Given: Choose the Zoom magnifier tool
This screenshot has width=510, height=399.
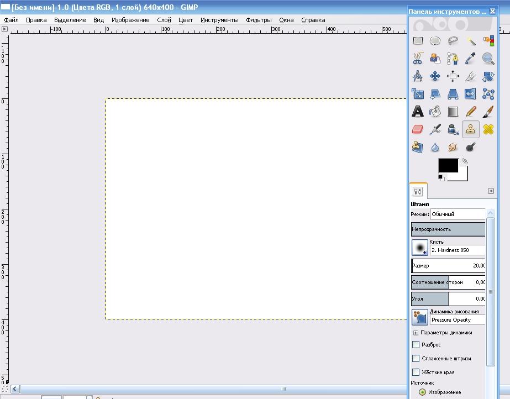Looking at the screenshot, I should (488, 59).
